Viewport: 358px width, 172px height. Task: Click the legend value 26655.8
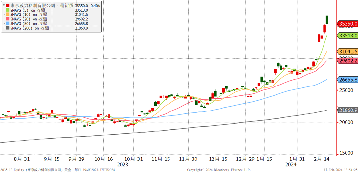click(82, 24)
